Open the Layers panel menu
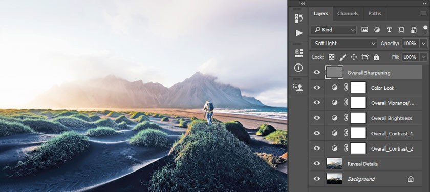Screen dimensions: 430x192 tap(424, 13)
